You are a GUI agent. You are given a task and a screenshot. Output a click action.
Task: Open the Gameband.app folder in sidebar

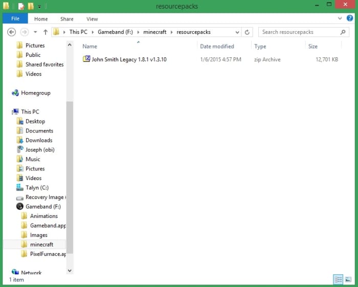48,226
